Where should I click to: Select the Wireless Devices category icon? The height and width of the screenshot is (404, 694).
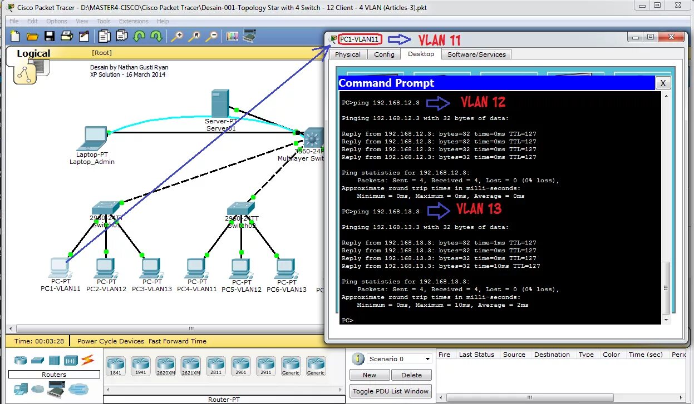tap(71, 360)
